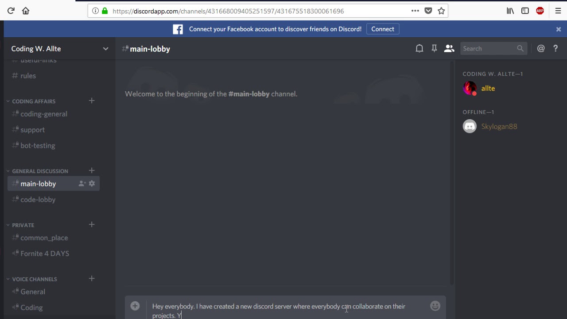The image size is (567, 319).
Task: Add a channel to VOICE CHANNELS
Action: tap(92, 279)
